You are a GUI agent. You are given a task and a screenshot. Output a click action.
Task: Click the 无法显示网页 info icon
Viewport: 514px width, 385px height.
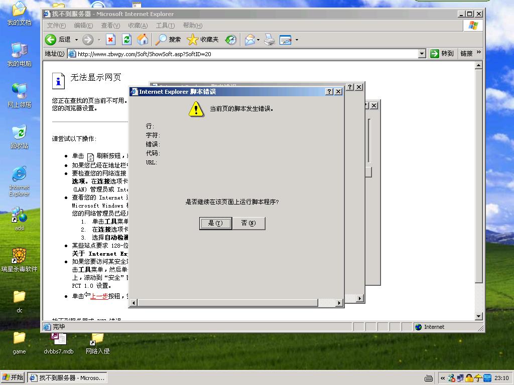58,81
